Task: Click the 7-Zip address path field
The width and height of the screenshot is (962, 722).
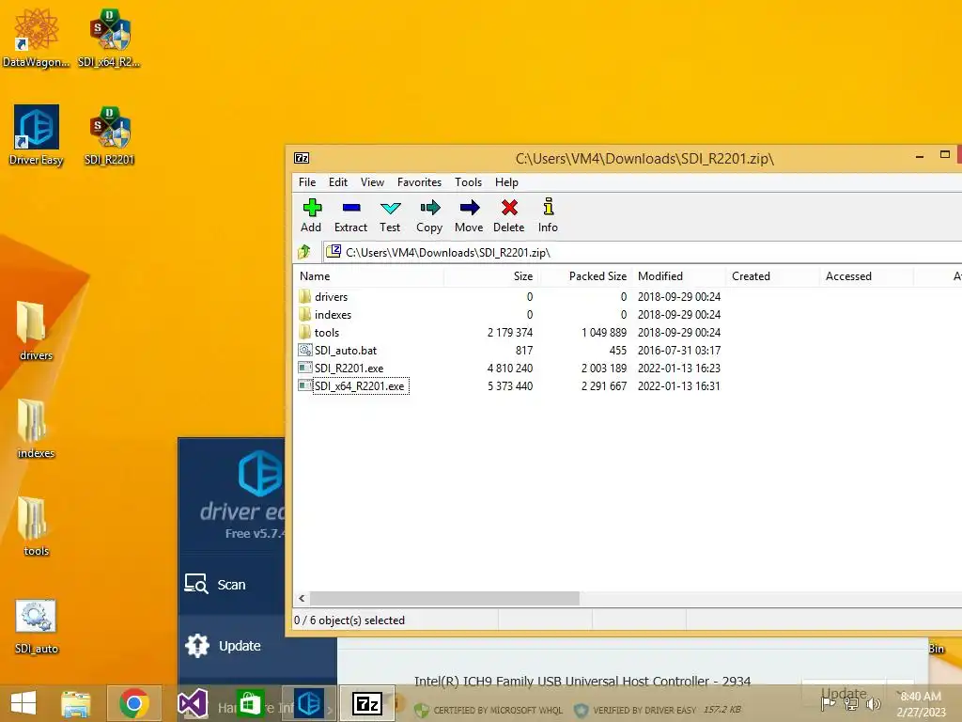Action: [642, 252]
